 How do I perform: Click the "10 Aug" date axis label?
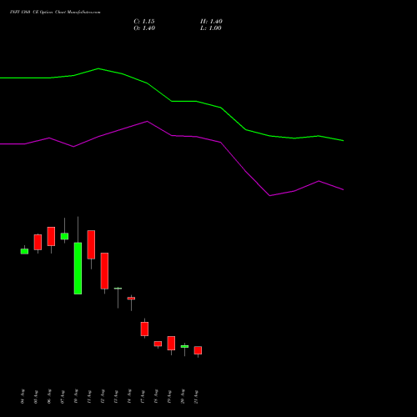[76, 396]
